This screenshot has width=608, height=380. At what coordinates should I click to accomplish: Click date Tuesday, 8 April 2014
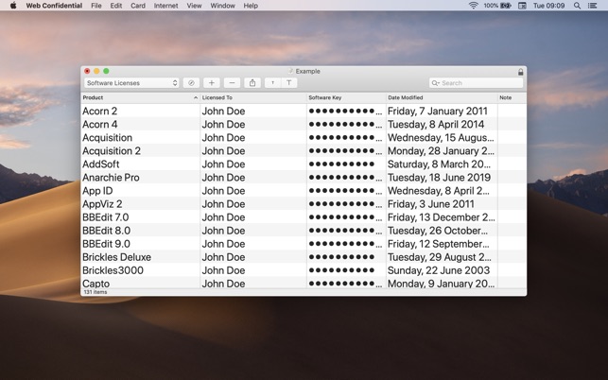(436, 125)
